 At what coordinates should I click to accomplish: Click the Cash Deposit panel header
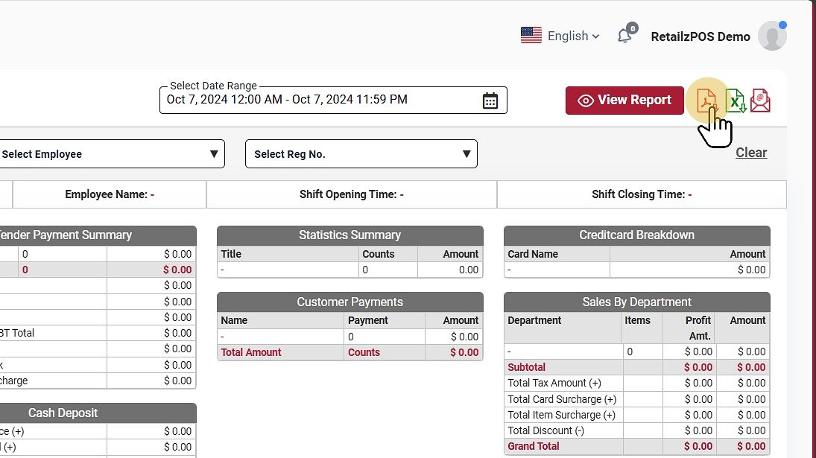63,413
